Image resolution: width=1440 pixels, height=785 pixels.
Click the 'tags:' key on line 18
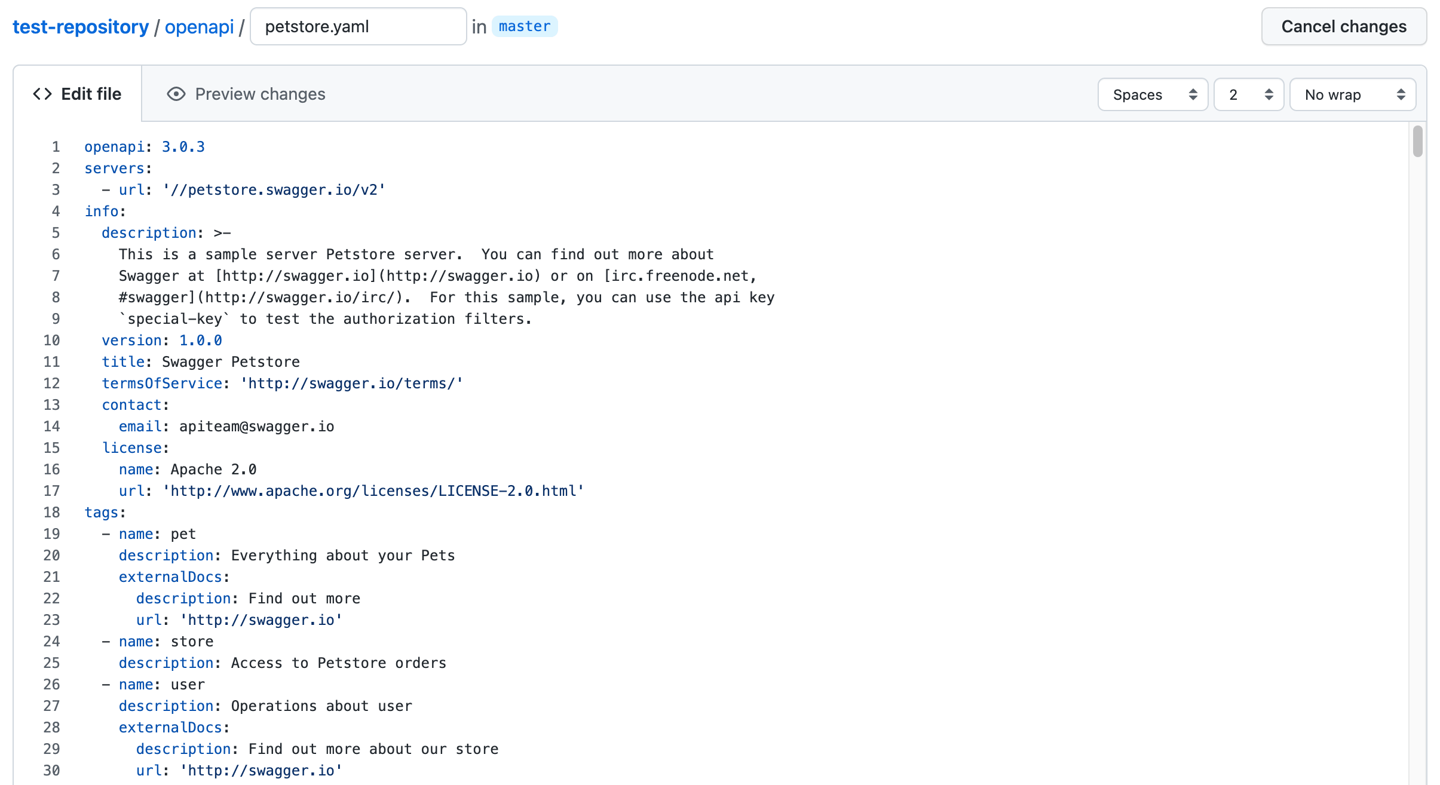coord(105,513)
